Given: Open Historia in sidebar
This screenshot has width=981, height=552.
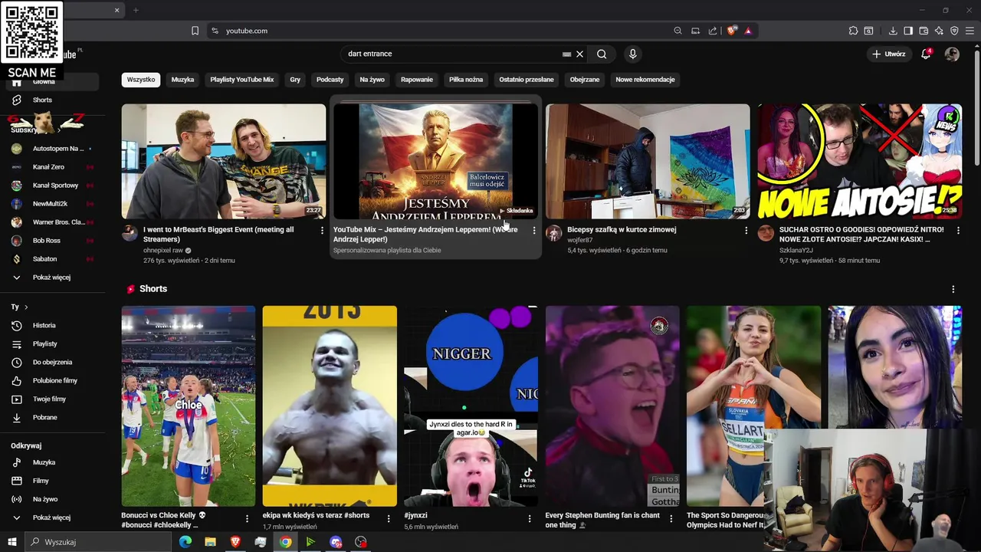Looking at the screenshot, I should click(44, 325).
